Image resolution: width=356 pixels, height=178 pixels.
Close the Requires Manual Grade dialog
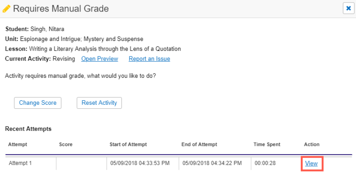pyautogui.click(x=349, y=9)
